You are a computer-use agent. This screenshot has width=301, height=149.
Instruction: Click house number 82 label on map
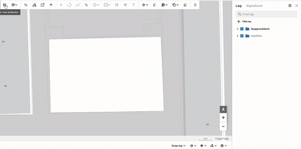click(207, 125)
